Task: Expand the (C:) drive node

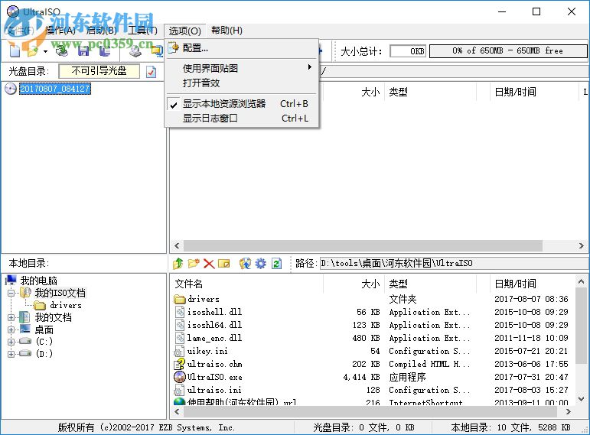Action: click(x=11, y=342)
